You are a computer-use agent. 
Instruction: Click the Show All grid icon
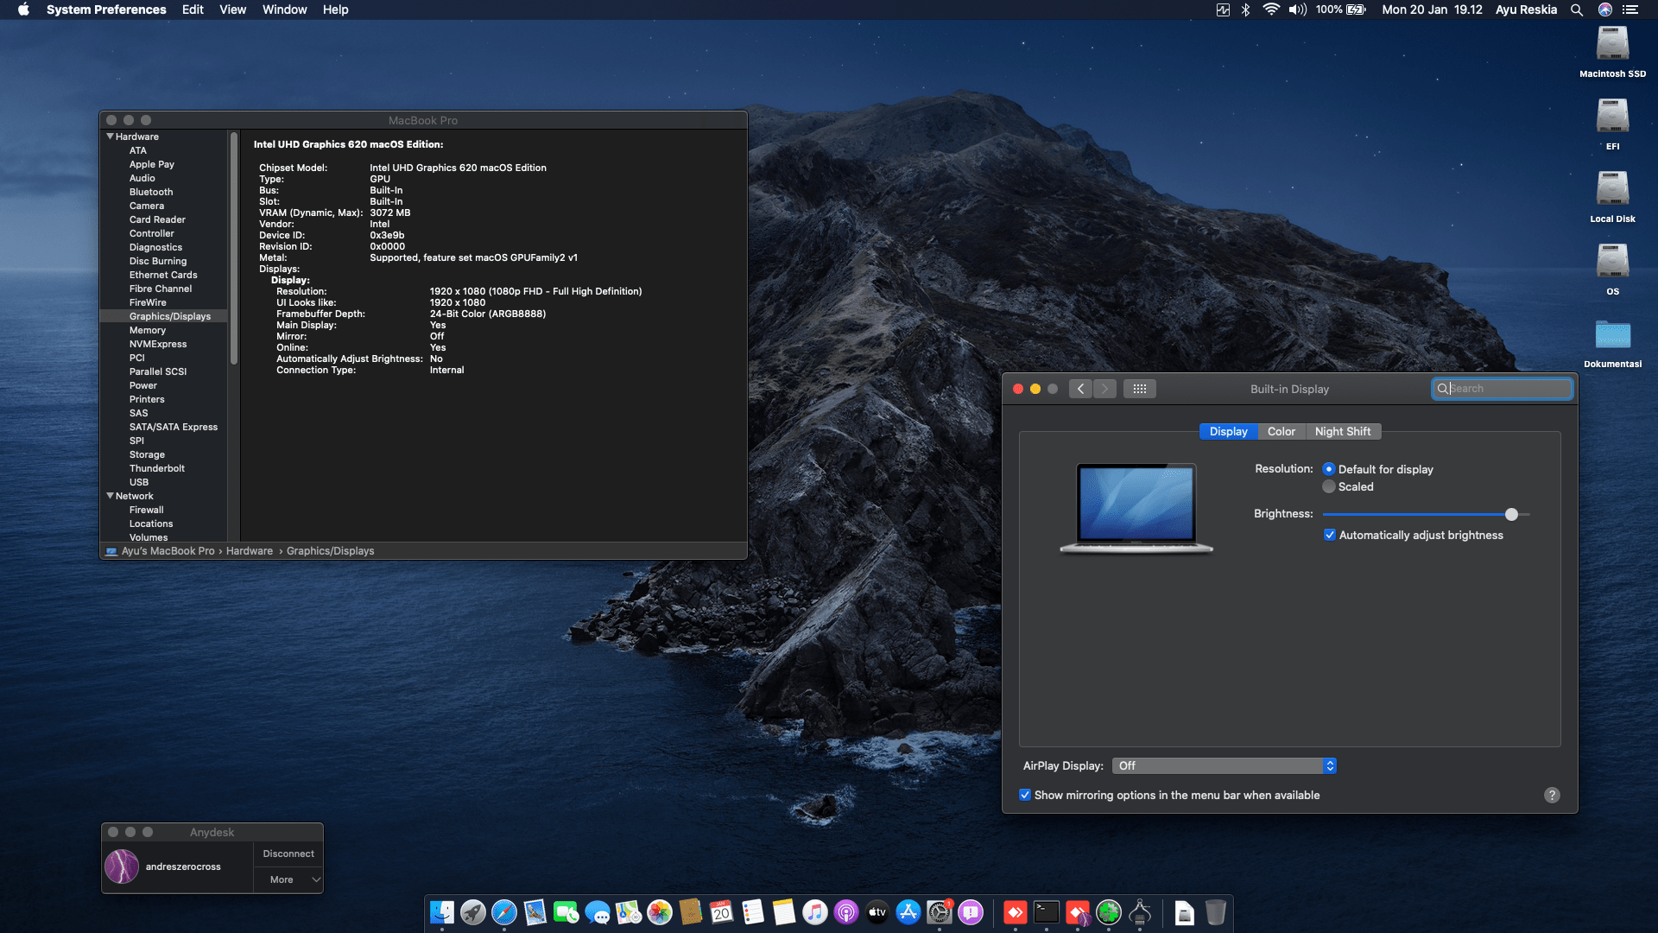tap(1139, 389)
